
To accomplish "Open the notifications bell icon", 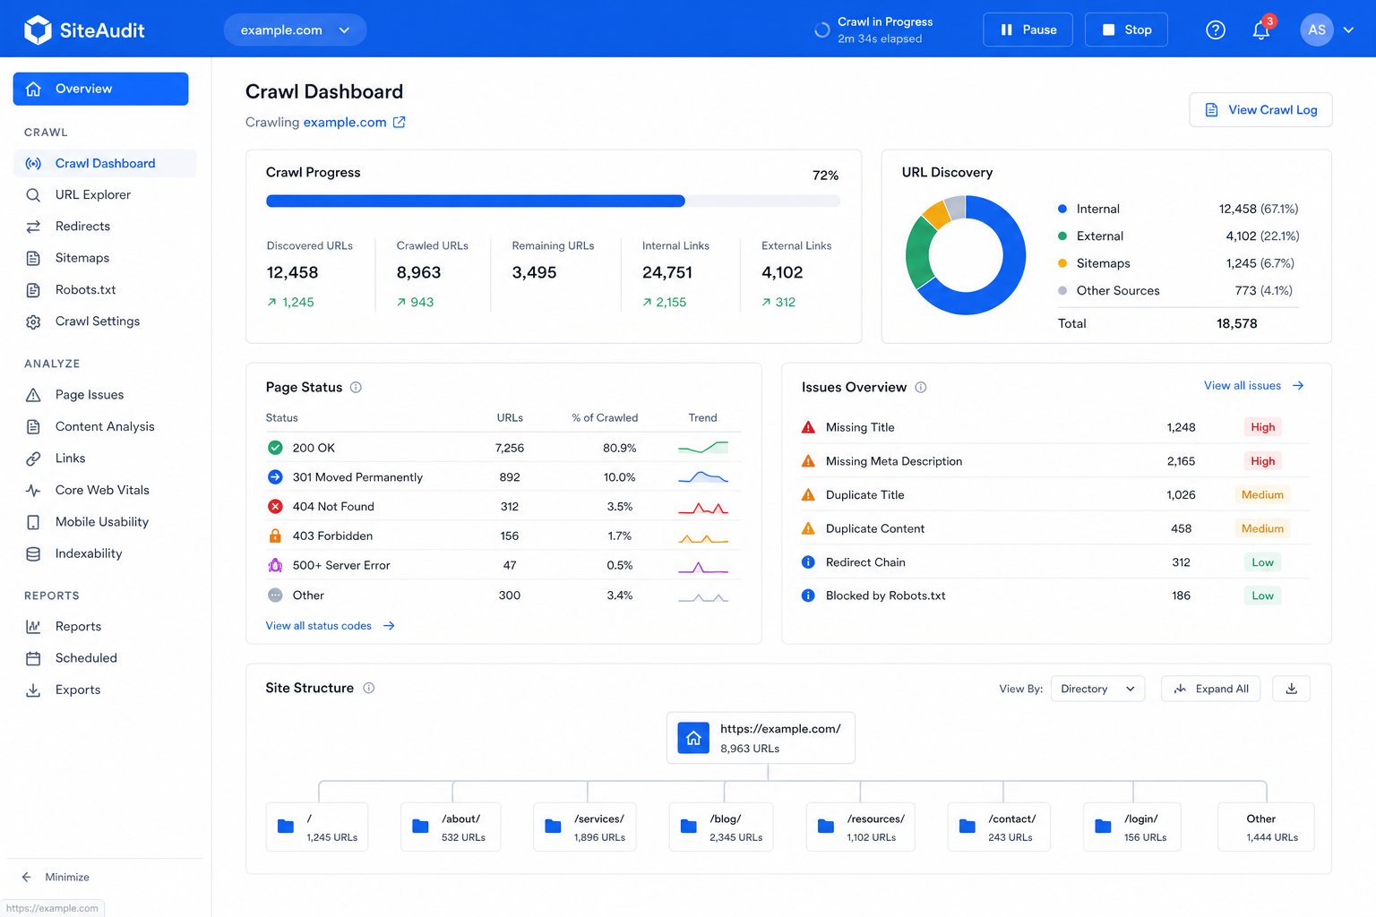I will [x=1261, y=30].
